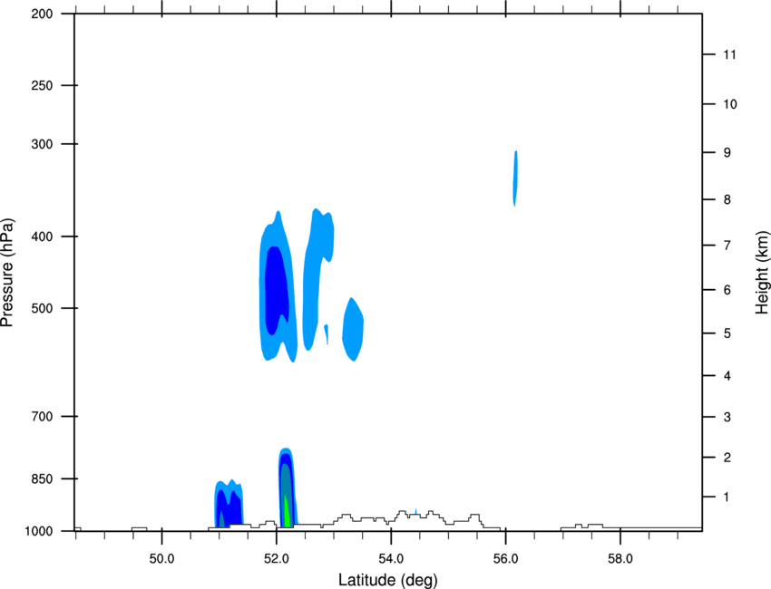The image size is (771, 589).
Task: Click the 1 km height label
Action: click(727, 497)
